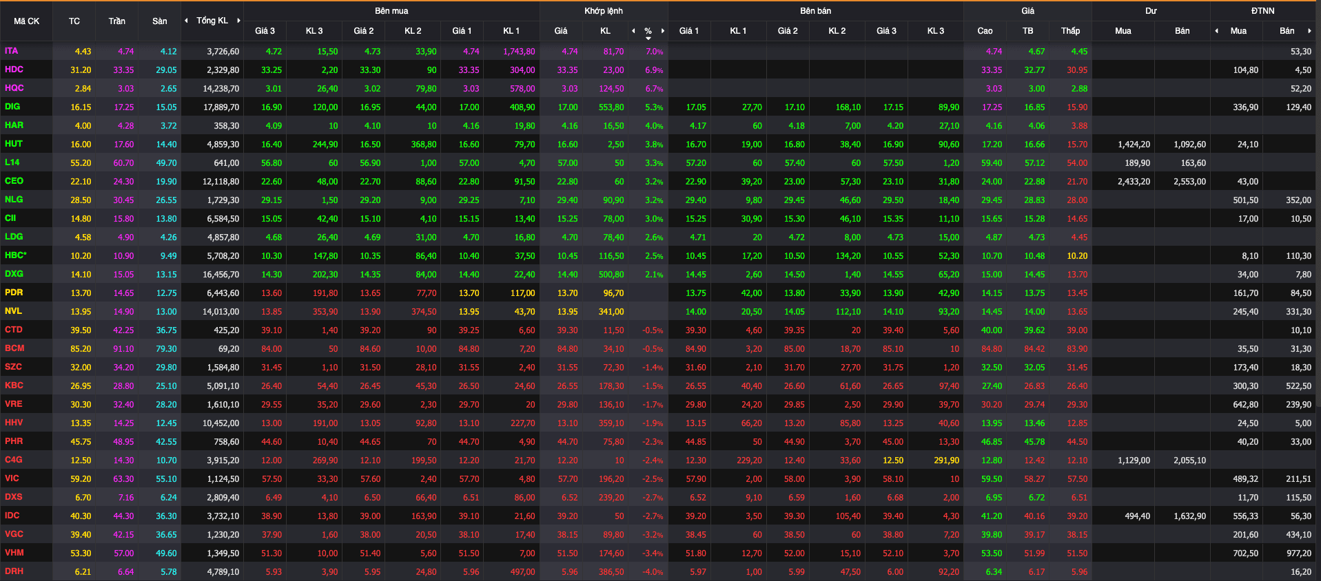Choose the C4G stock symbol
This screenshot has height=581, width=1321.
[x=14, y=460]
